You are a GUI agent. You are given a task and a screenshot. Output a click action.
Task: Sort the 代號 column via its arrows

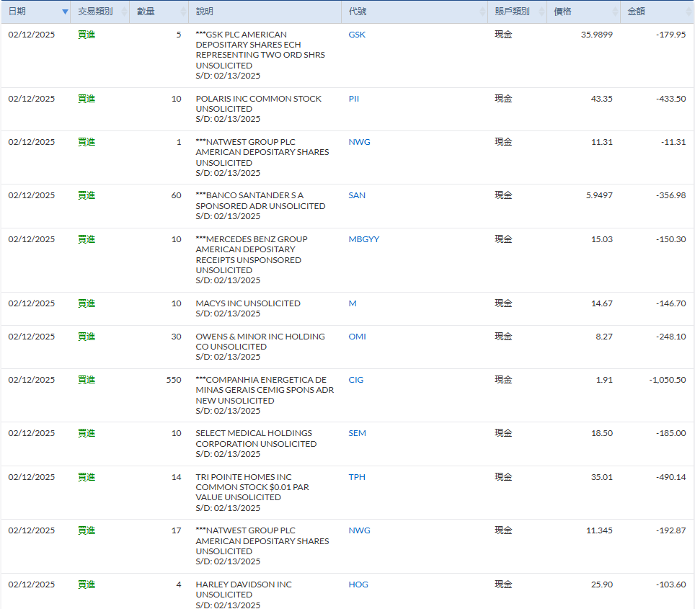click(482, 12)
